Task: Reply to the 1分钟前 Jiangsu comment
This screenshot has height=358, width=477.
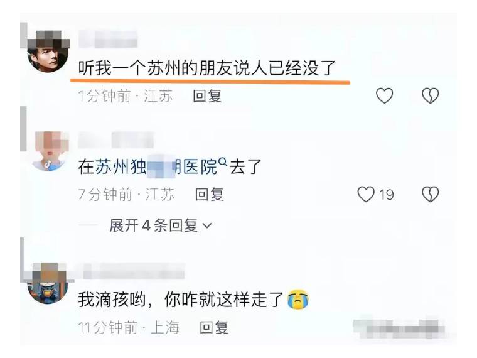Action: (x=207, y=96)
